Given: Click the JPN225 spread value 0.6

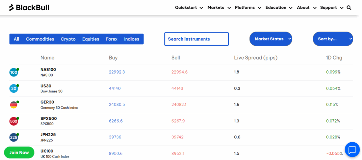Looking at the screenshot, I should (x=237, y=137).
